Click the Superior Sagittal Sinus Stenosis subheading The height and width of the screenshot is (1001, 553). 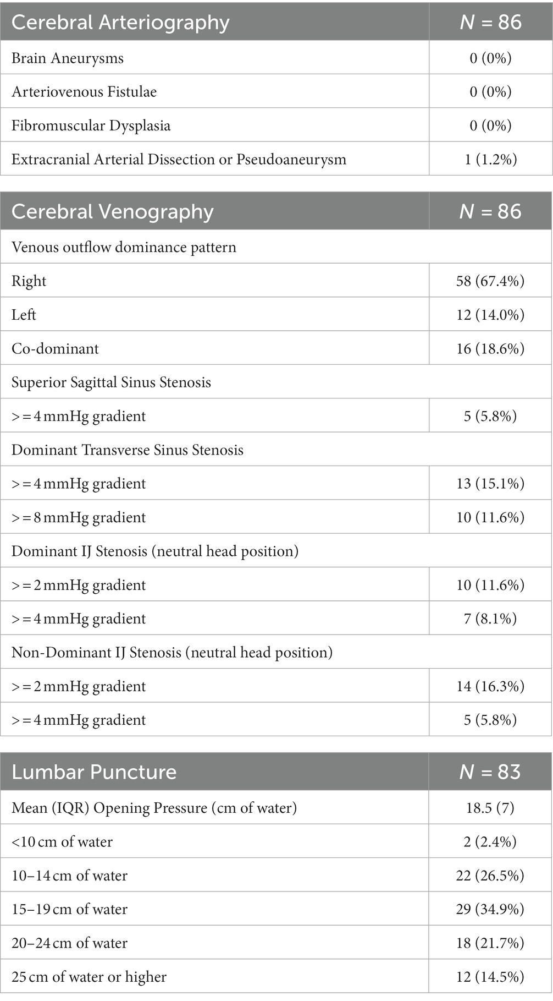[111, 382]
